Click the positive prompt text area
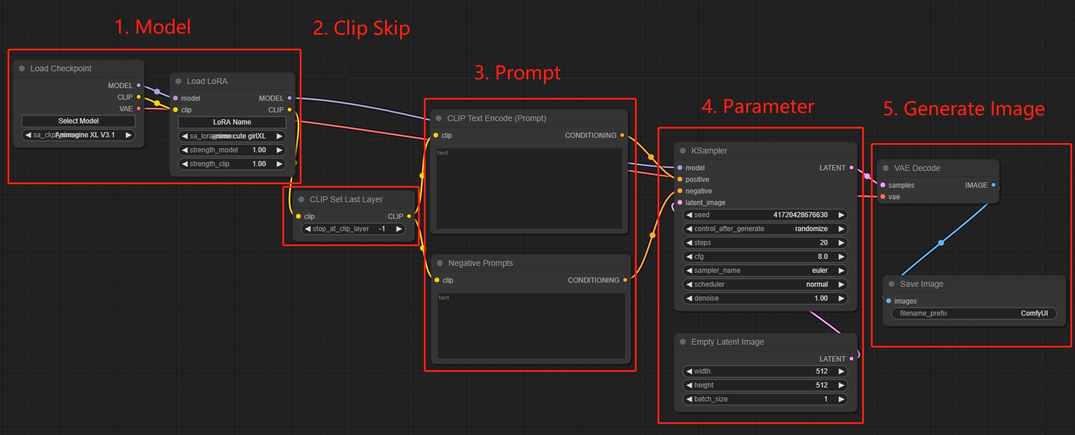This screenshot has height=435, width=1075. tap(529, 188)
